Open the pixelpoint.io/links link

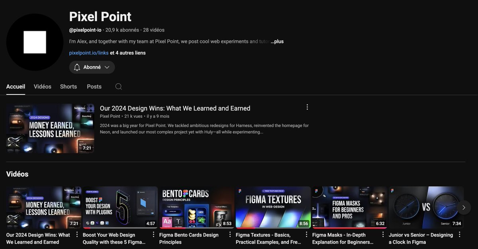(89, 53)
